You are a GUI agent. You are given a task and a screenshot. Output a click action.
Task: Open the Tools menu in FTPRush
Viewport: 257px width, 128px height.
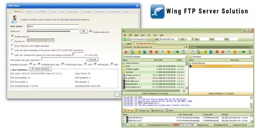(x=155, y=35)
